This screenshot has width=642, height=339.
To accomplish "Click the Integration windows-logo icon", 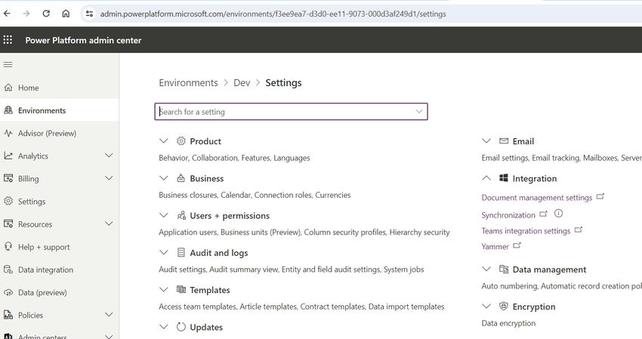I will point(504,177).
